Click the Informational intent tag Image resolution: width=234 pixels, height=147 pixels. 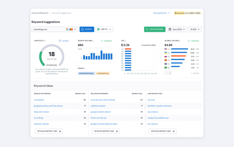[x=86, y=73]
